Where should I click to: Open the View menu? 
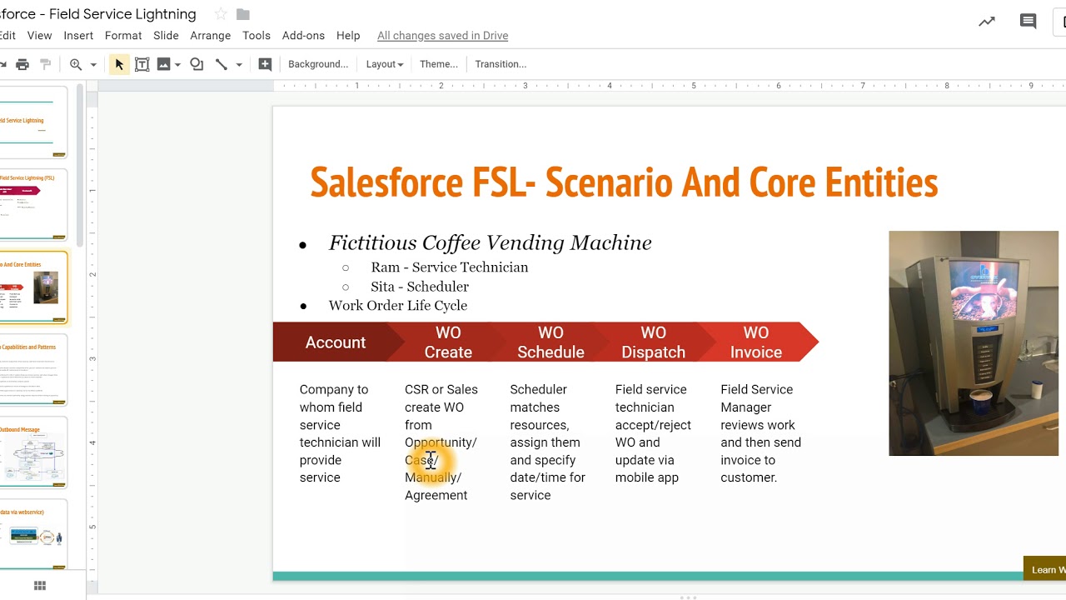[39, 36]
